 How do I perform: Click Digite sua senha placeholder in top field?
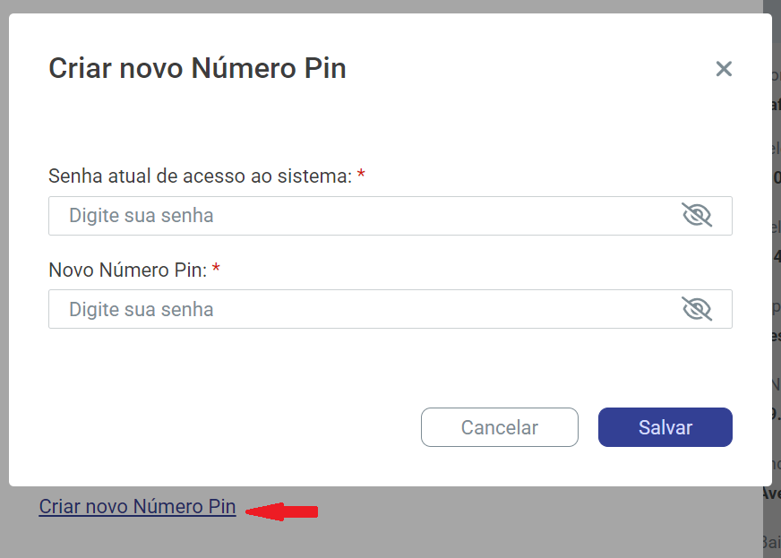[142, 216]
